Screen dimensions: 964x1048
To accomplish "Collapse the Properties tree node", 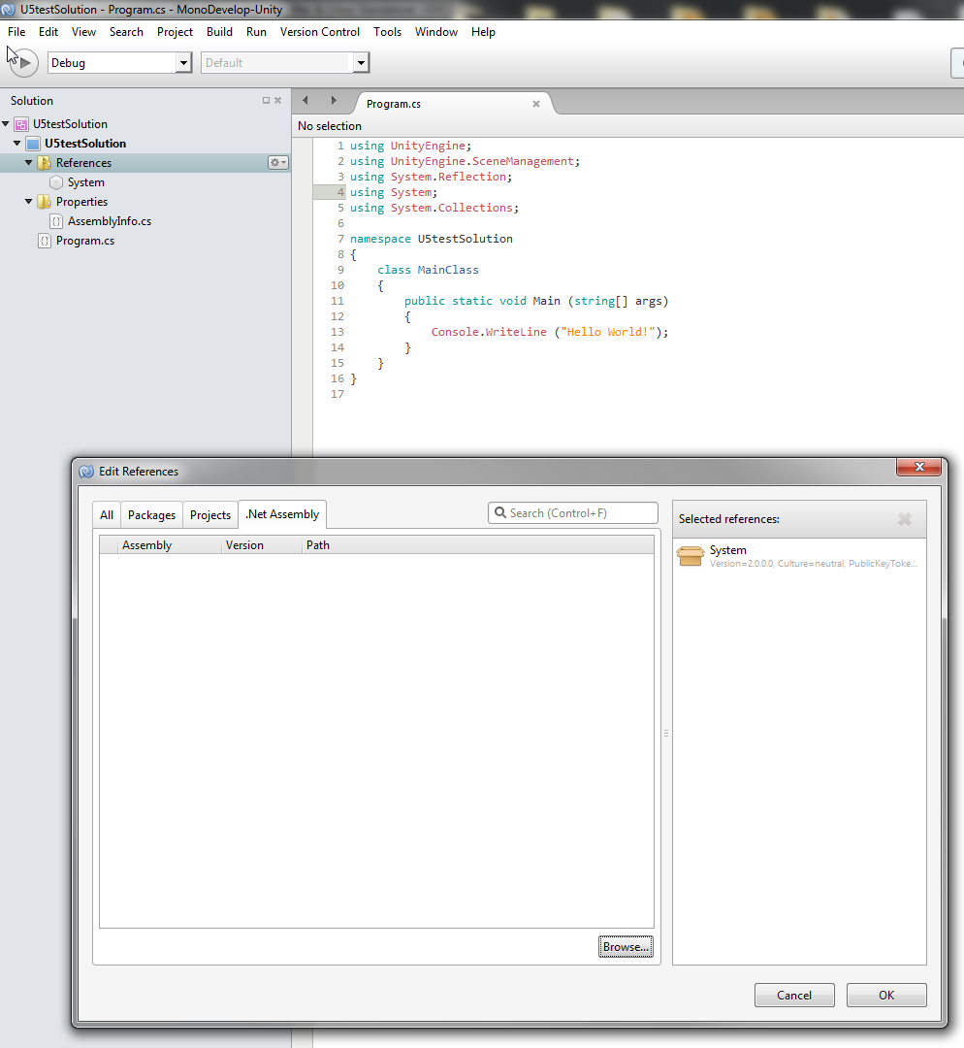I will tap(27, 201).
